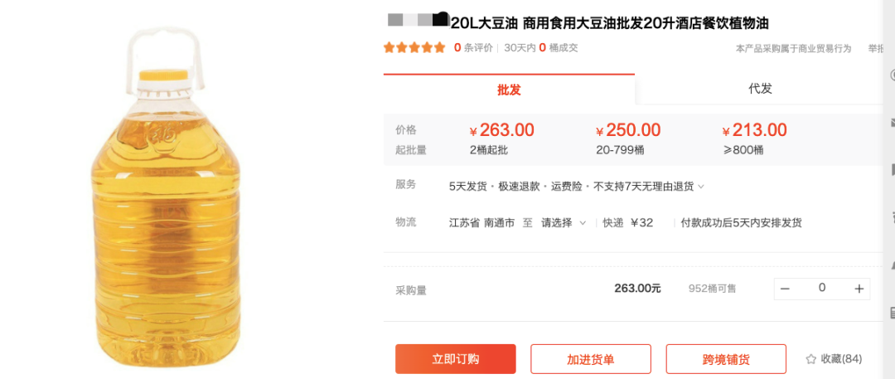Click the bottom list icon in right sidebar

(x=893, y=312)
